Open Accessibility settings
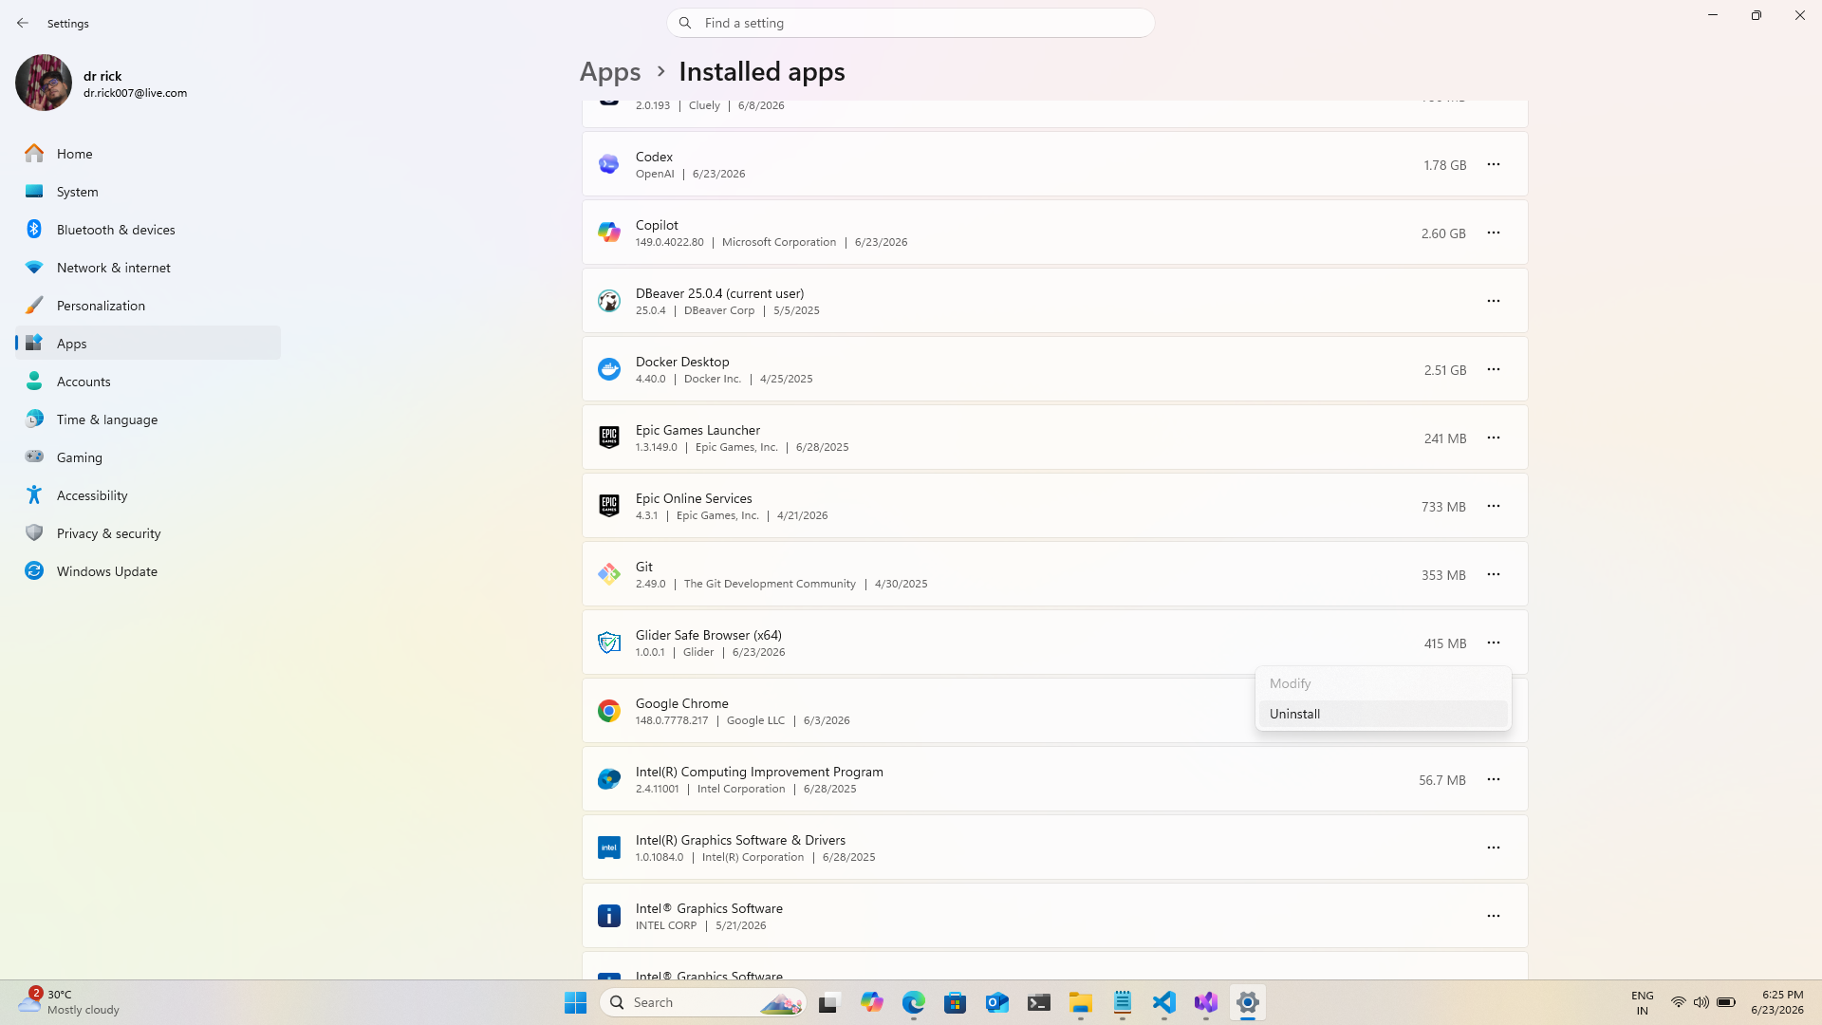 148,494
